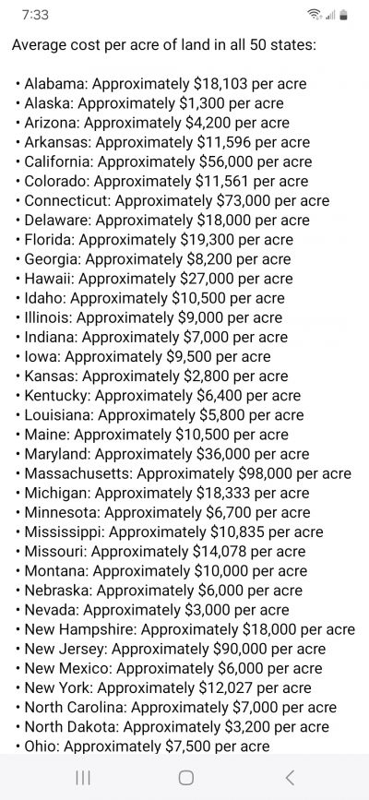Tap the 'Average cost per acre' heading
Image resolution: width=369 pixels, height=800 pixels.
click(164, 45)
